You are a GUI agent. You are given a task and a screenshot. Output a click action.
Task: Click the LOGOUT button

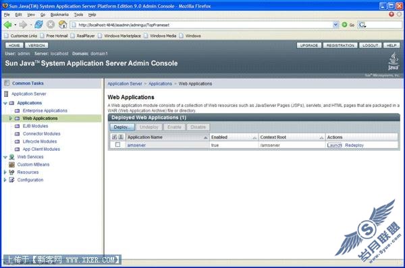(x=370, y=45)
